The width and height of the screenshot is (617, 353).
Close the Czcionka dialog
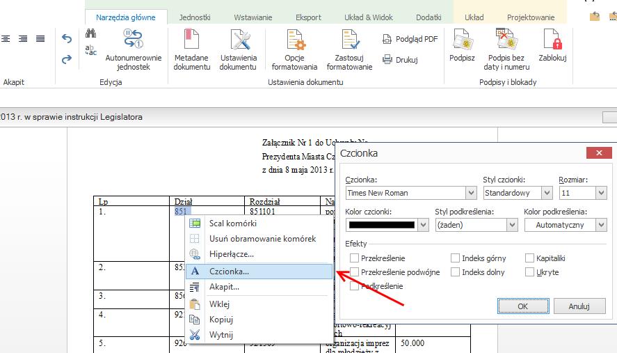coord(599,153)
